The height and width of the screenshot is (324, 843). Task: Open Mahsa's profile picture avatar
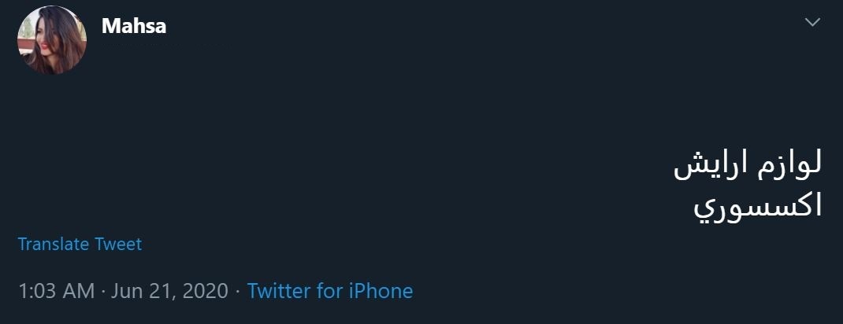pos(52,40)
